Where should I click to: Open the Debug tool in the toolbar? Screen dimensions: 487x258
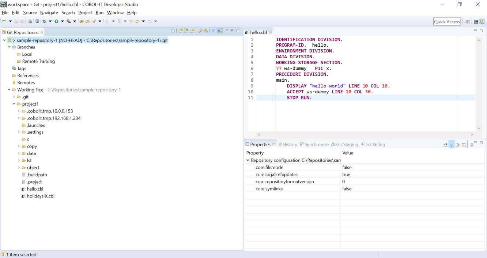point(44,21)
